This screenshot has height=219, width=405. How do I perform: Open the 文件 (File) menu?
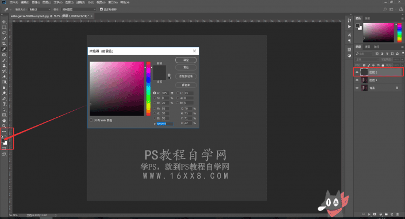point(14,2)
